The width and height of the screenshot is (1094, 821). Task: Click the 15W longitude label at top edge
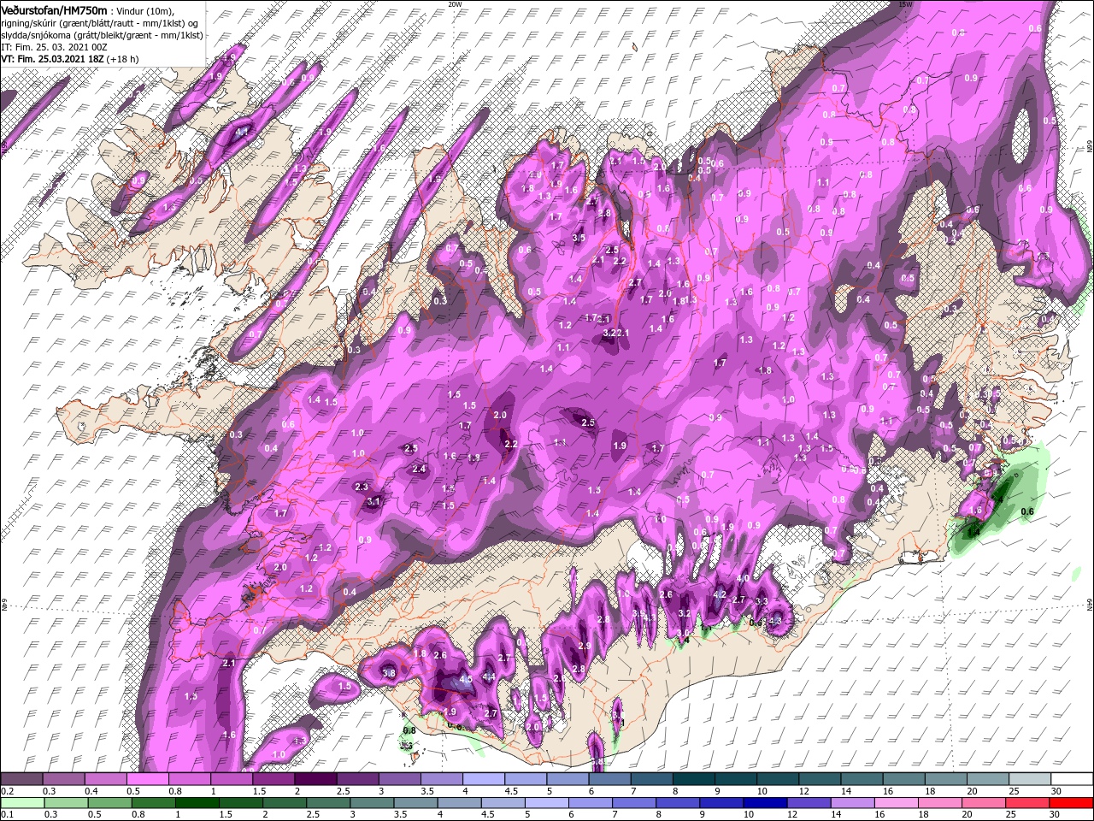point(906,4)
